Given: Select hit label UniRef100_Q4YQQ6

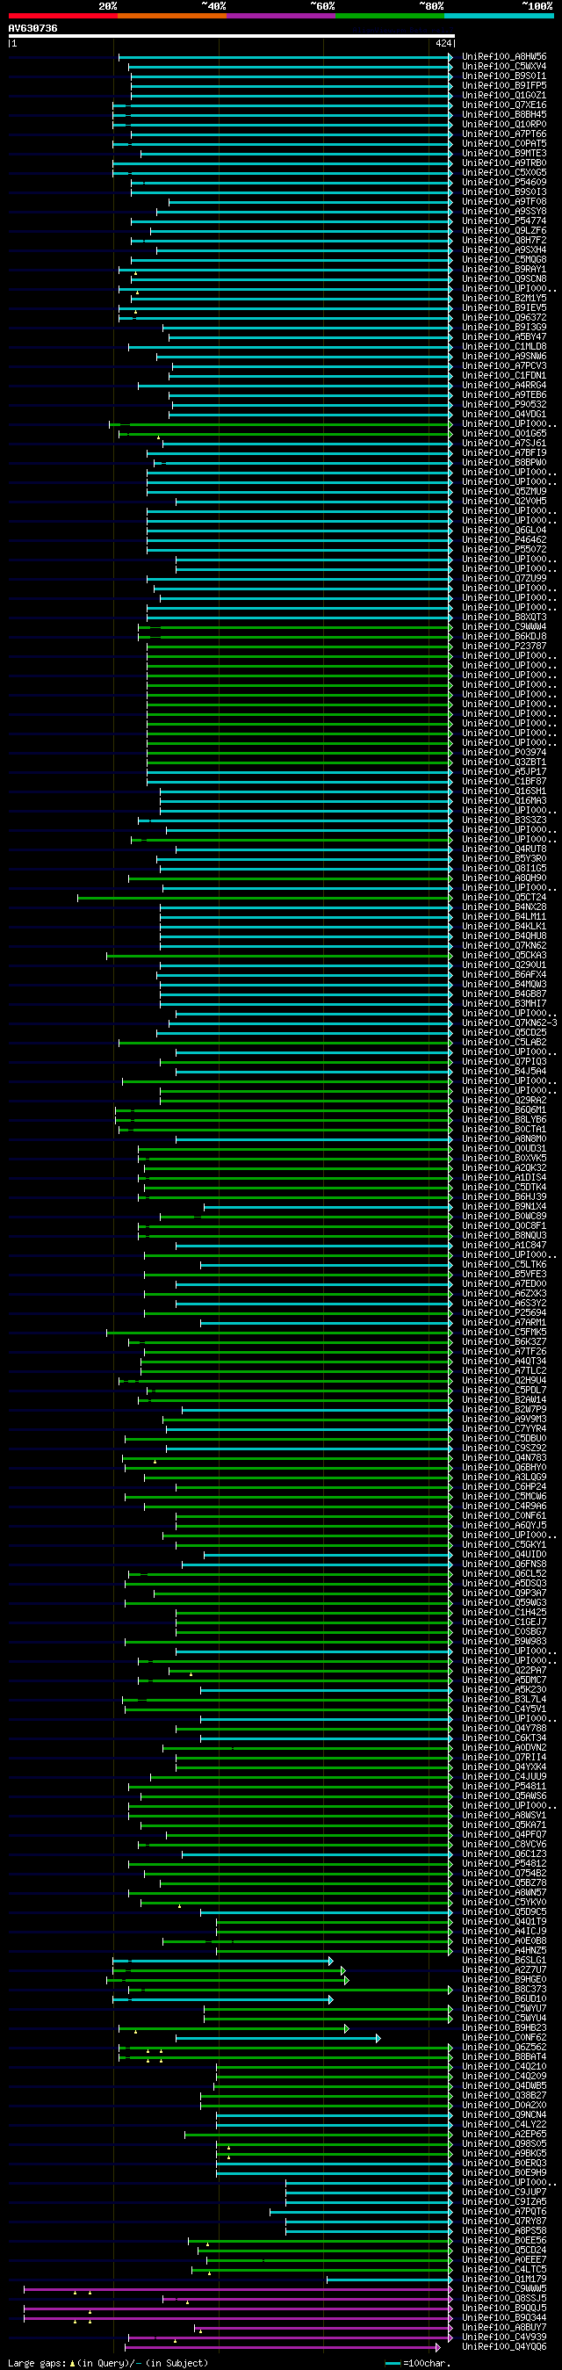Looking at the screenshot, I should [504, 2347].
